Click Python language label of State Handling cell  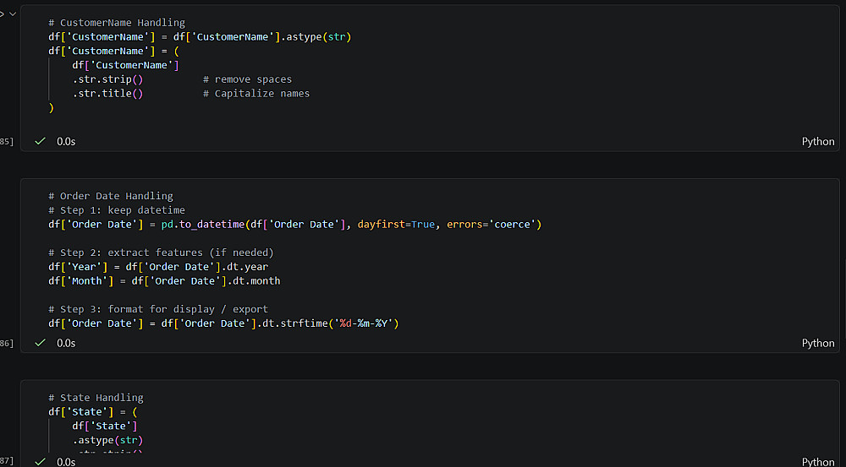pos(817,462)
